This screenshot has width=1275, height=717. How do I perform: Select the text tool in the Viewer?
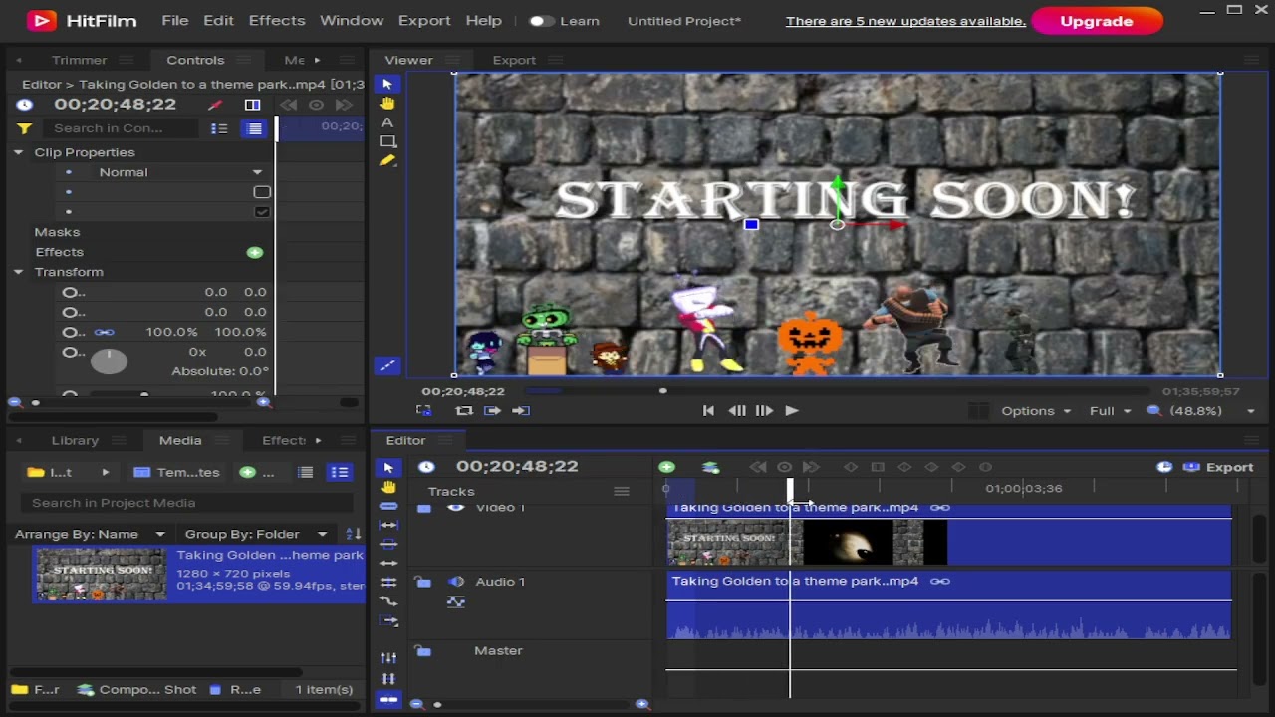click(x=387, y=122)
